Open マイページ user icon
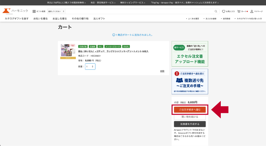 pos(252,11)
